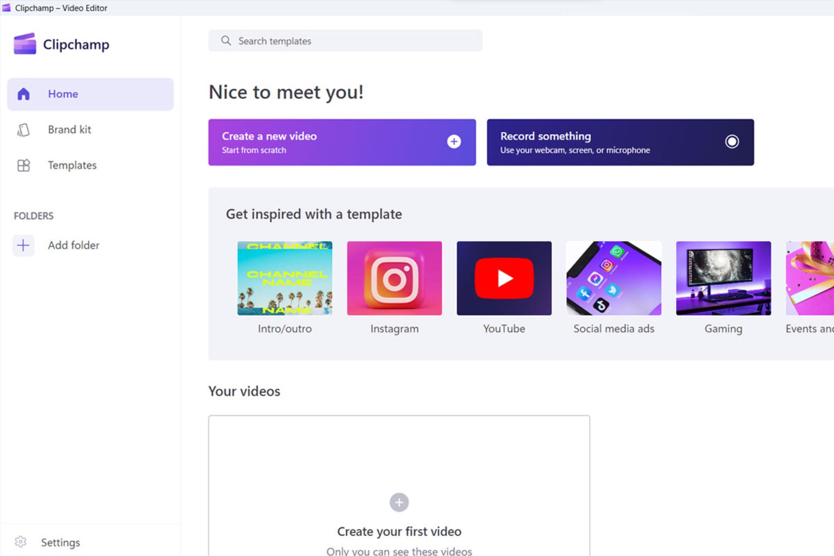
Task: Click the Instagram label
Action: [394, 329]
